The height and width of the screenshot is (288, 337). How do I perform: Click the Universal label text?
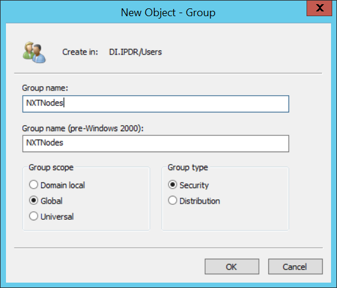(x=57, y=217)
